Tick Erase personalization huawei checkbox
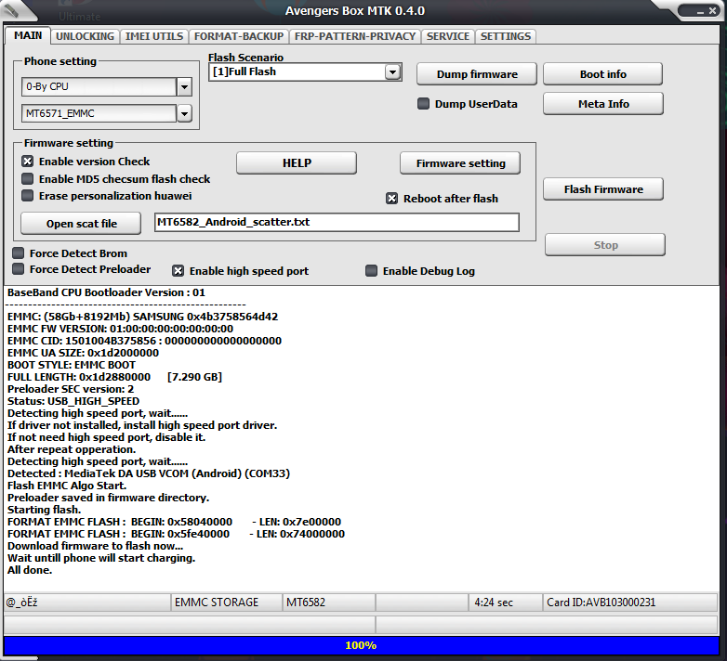This screenshot has width=727, height=661. pos(28,196)
